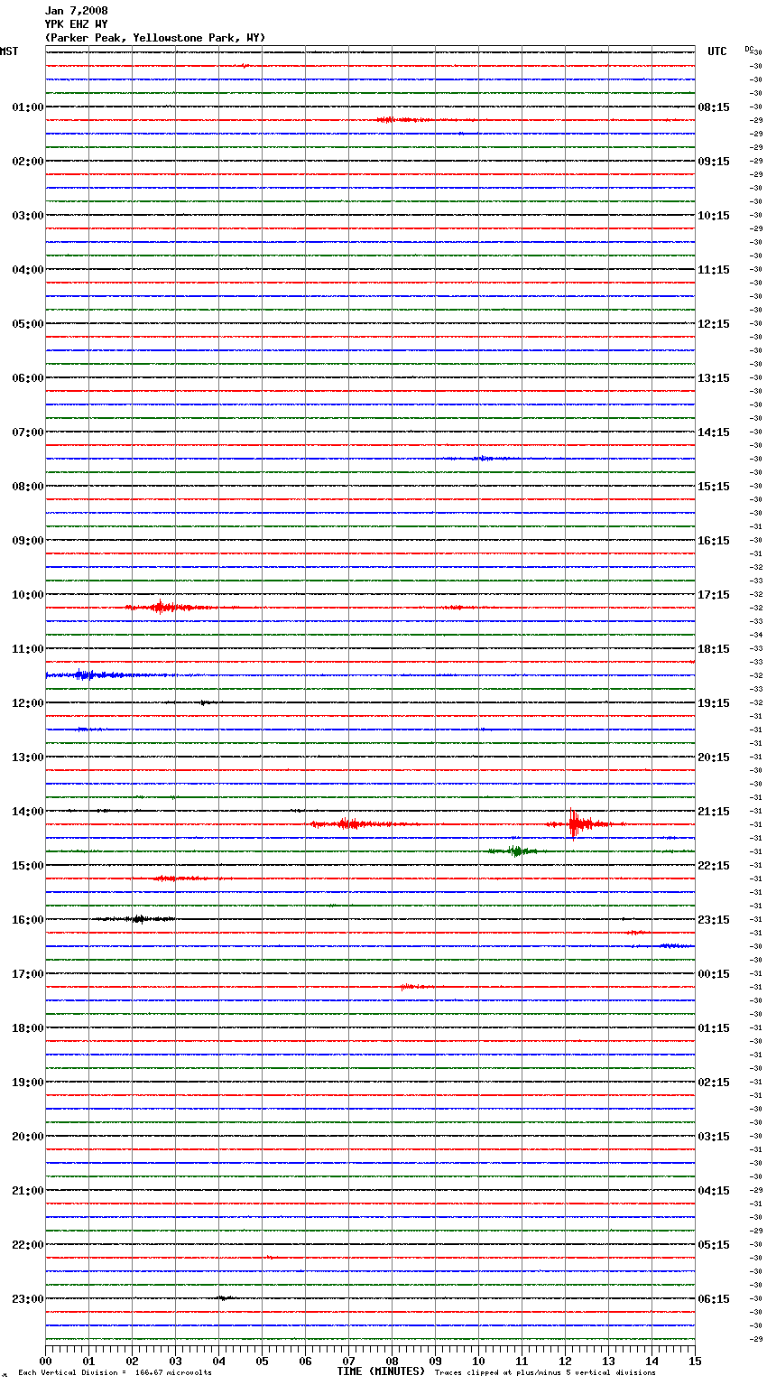Select the '23:00' MST time label
This screenshot has width=767, height=1385.
[28, 1299]
